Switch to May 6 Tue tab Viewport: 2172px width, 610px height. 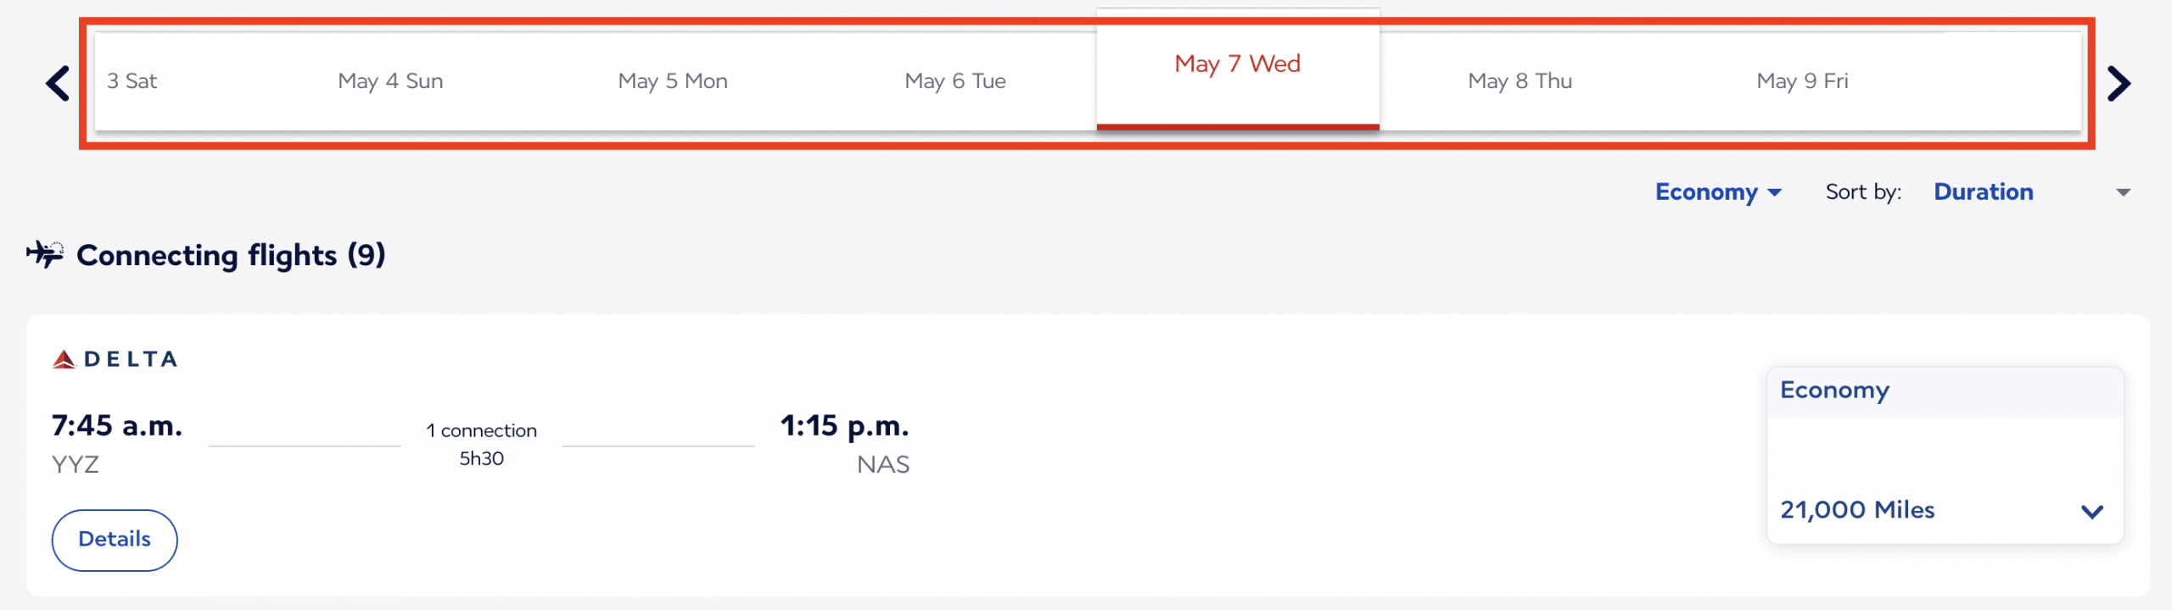955,81
